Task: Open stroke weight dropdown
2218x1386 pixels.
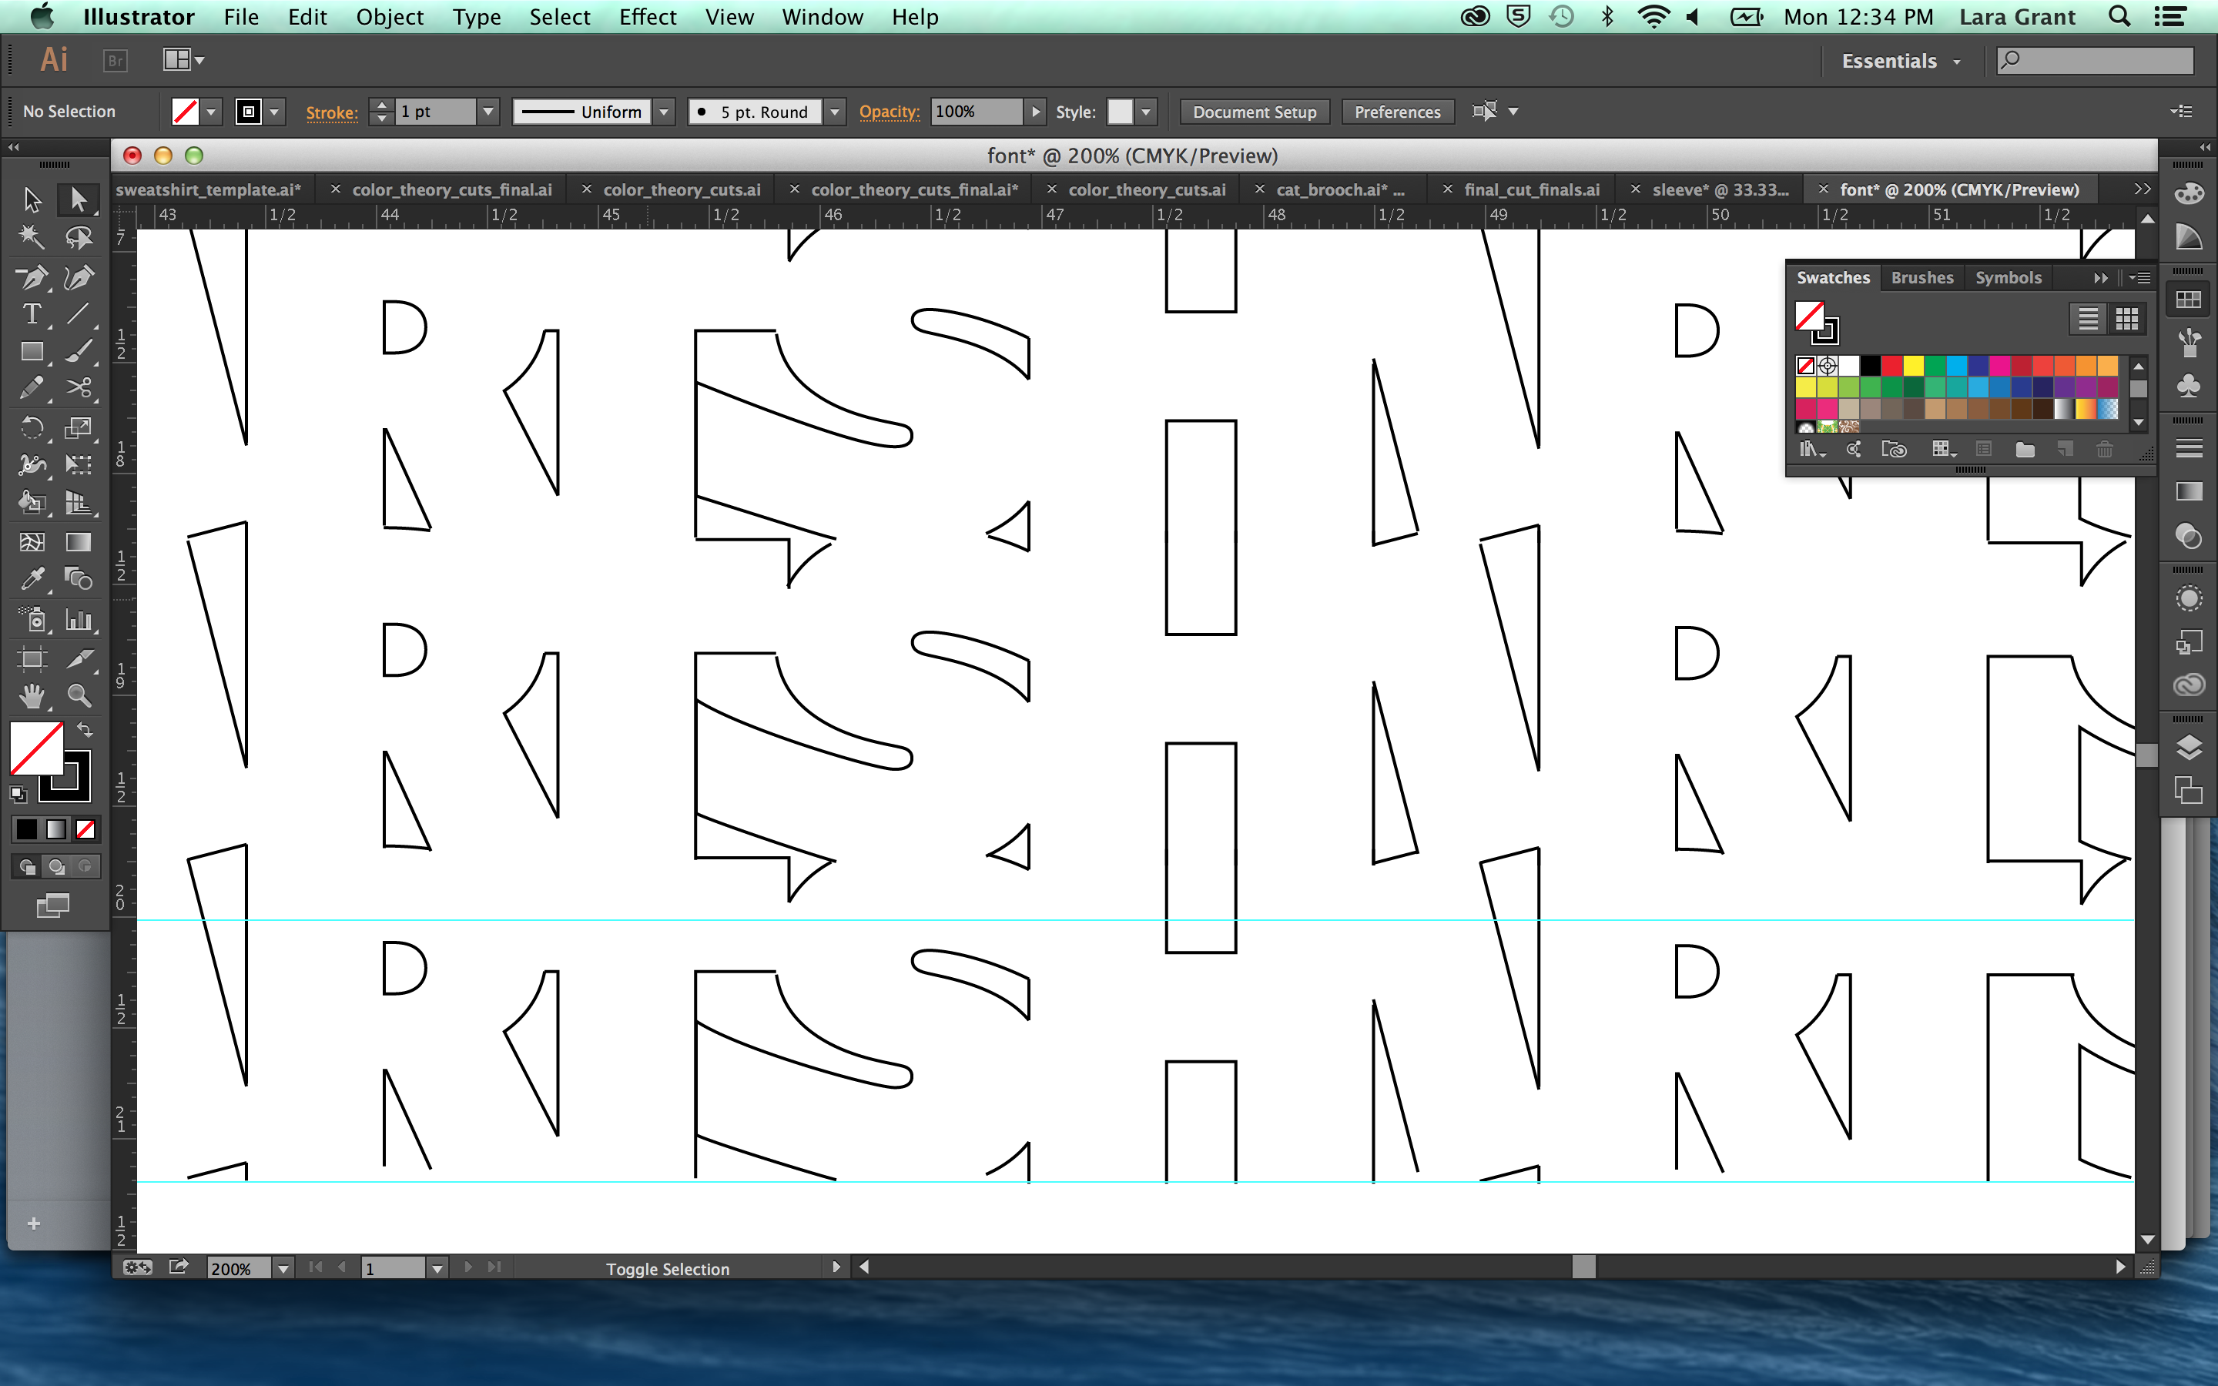Action: coord(488,112)
